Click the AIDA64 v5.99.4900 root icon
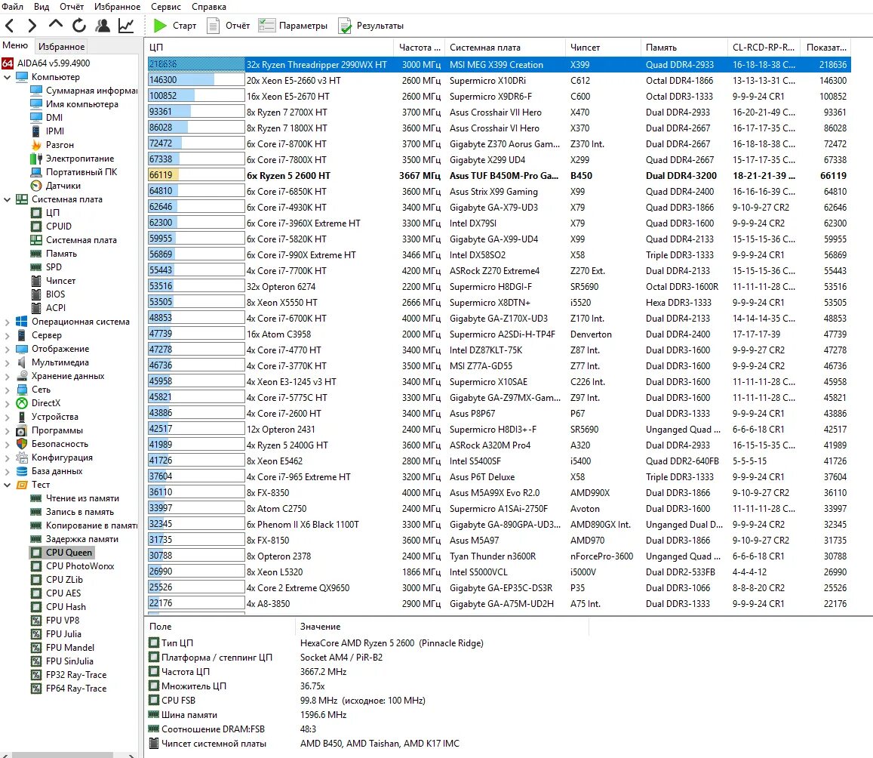The width and height of the screenshot is (873, 758). tap(8, 63)
